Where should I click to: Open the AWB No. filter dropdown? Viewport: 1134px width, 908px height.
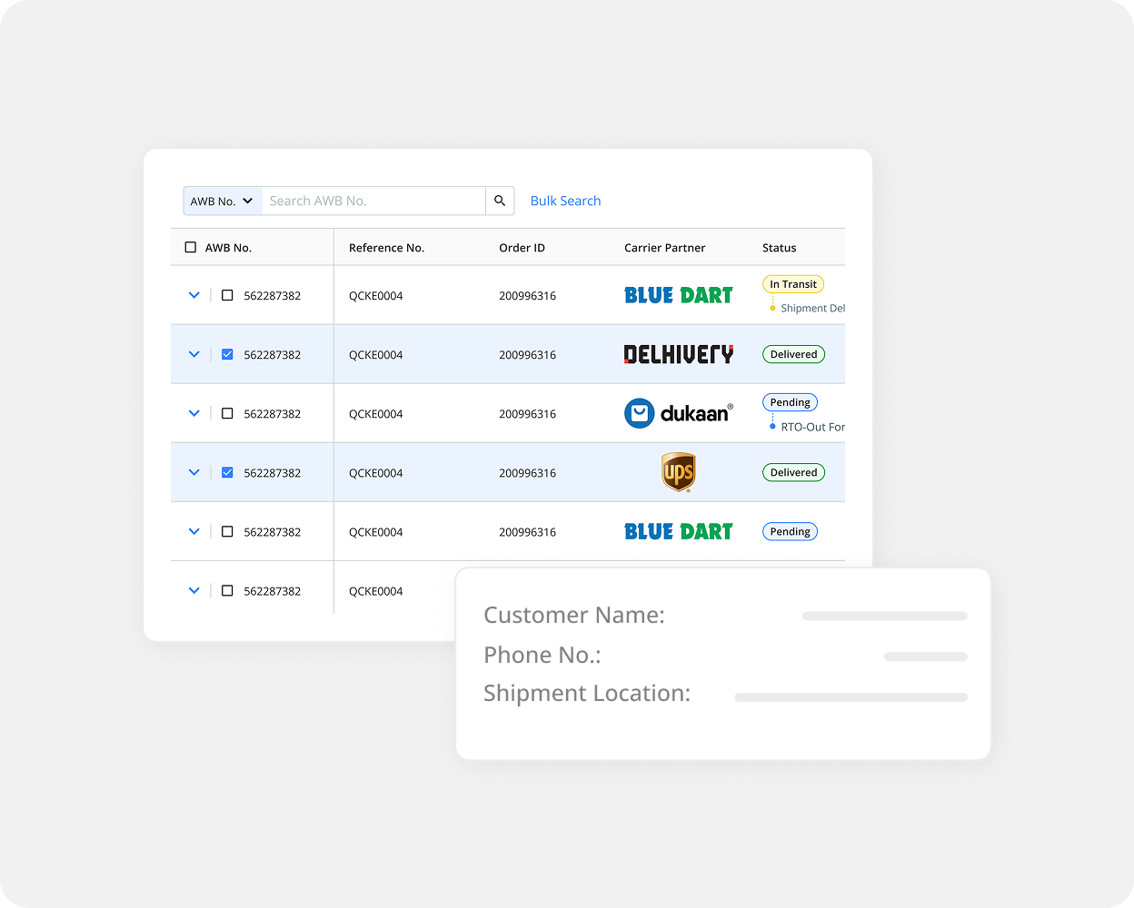(x=222, y=201)
